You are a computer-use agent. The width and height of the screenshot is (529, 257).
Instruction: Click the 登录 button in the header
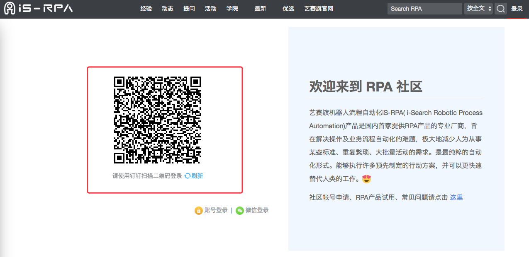click(517, 9)
